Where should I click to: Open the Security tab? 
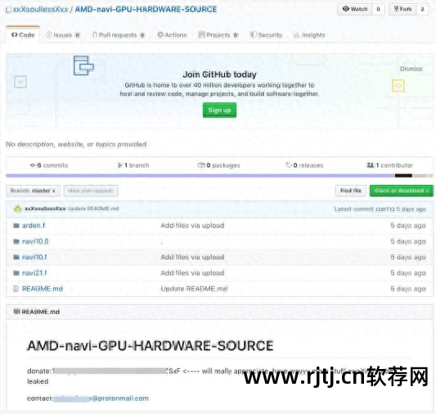266,35
